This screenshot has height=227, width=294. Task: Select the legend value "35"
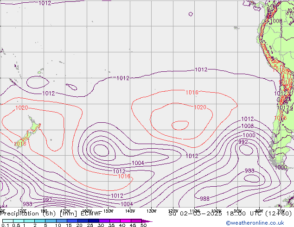point(112,225)
